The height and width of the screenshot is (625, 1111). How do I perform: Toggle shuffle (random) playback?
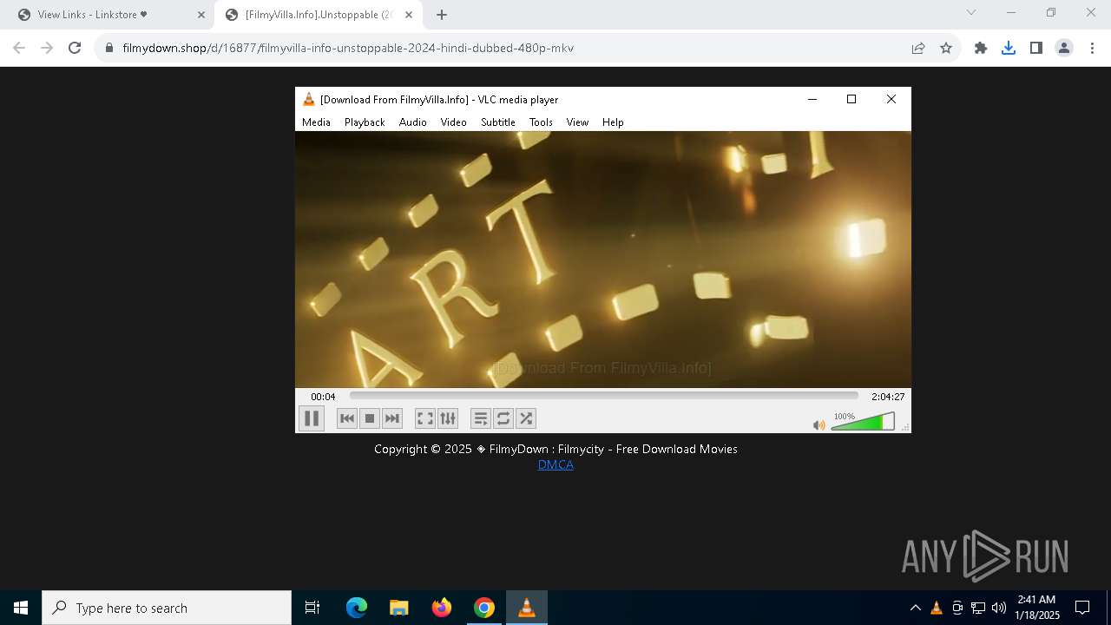coord(526,418)
